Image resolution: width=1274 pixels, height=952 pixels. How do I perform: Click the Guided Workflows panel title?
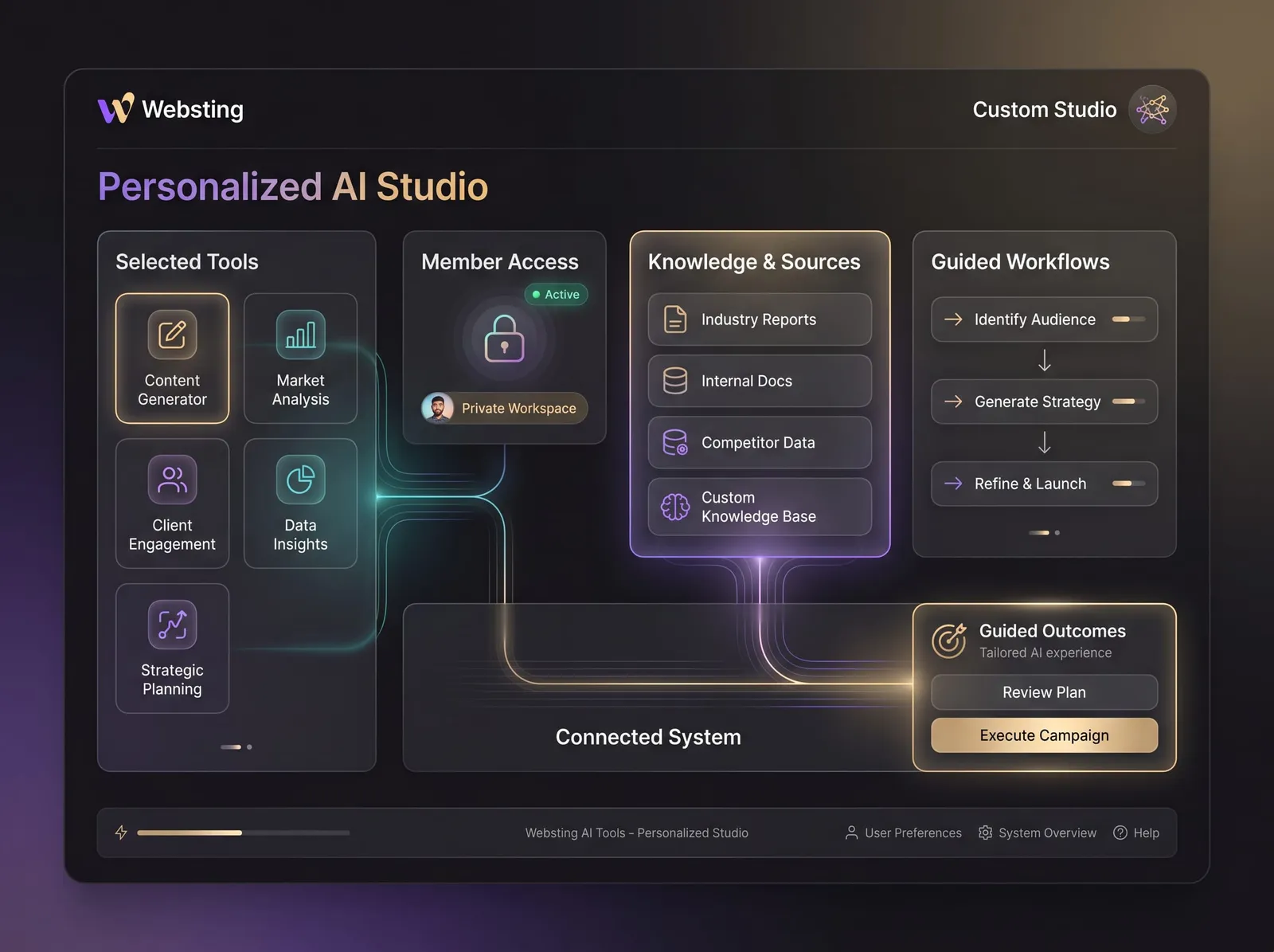click(1021, 261)
